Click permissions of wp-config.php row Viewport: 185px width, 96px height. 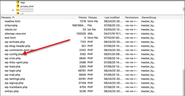pos(131,54)
